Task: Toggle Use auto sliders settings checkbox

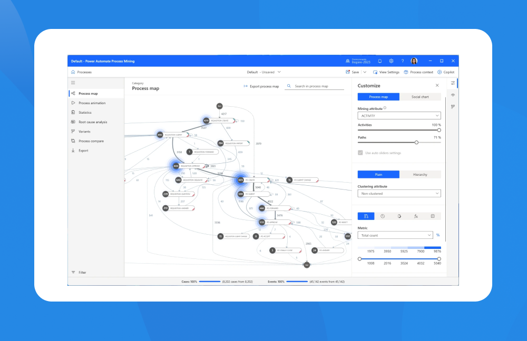Action: (360, 153)
